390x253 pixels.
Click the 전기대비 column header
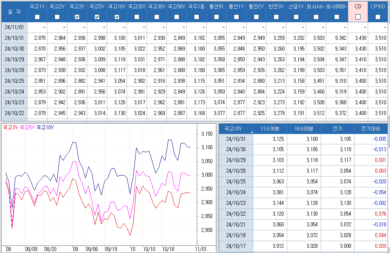click(370, 129)
